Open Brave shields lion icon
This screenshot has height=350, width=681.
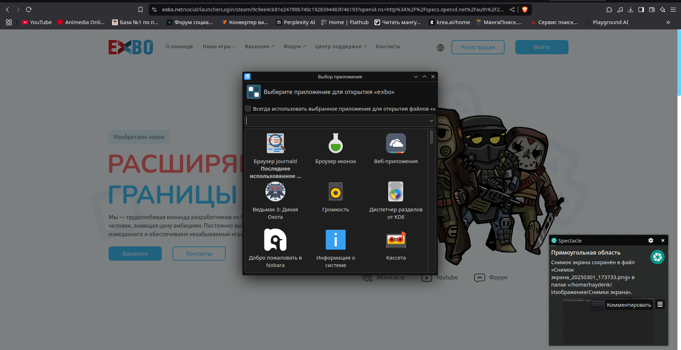(525, 10)
